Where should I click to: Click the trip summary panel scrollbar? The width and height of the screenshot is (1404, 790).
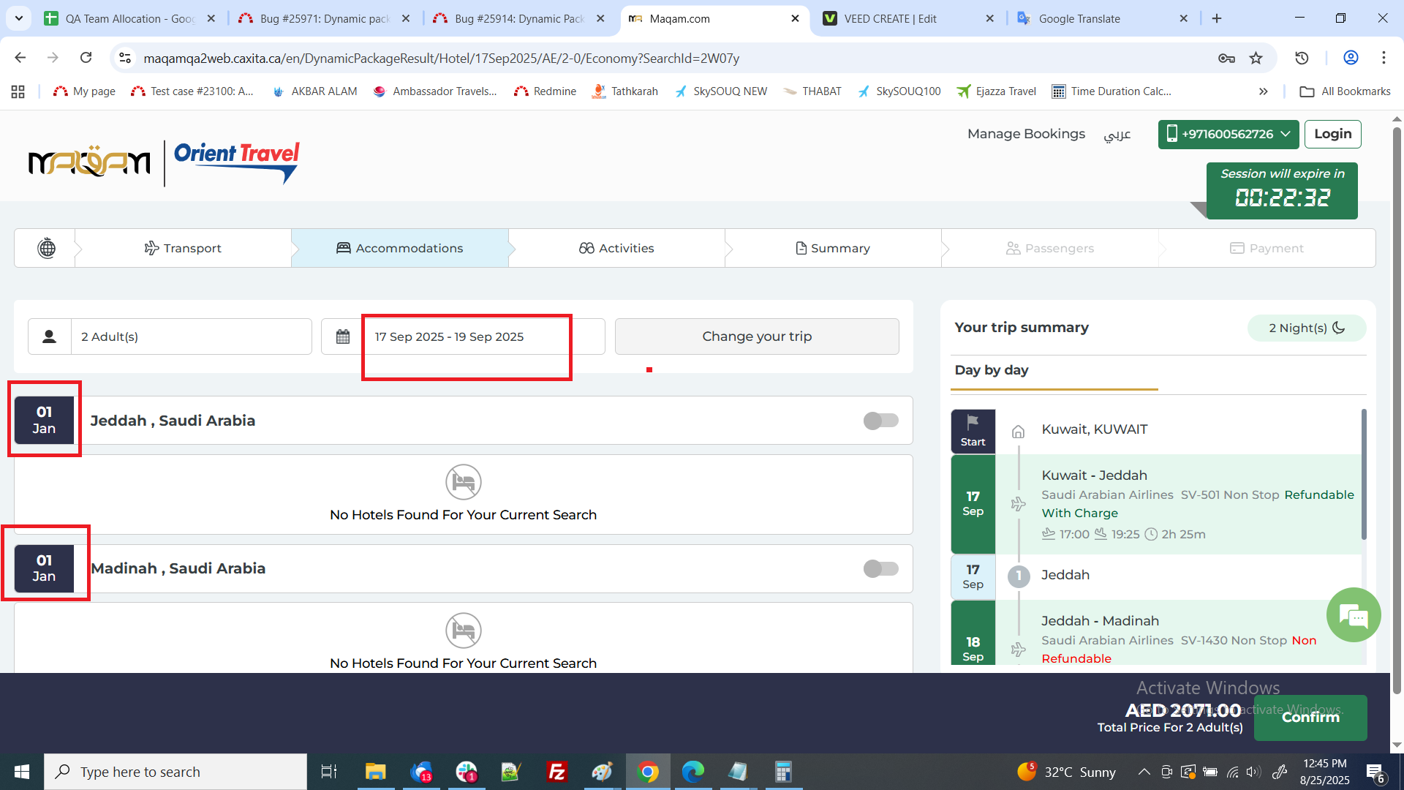(x=1363, y=475)
